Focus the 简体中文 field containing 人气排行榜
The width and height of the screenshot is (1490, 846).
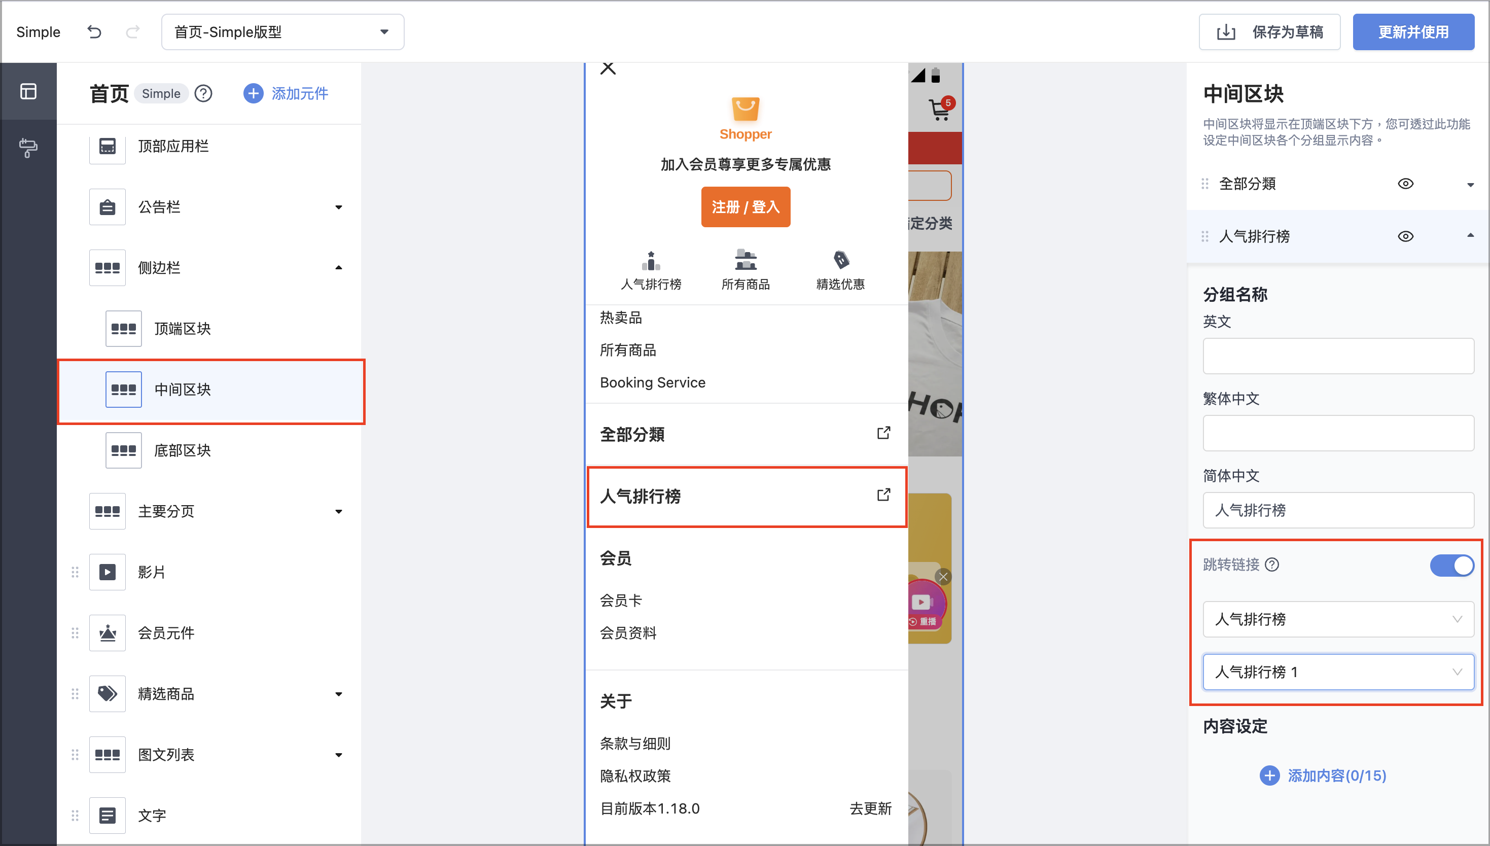(x=1338, y=511)
